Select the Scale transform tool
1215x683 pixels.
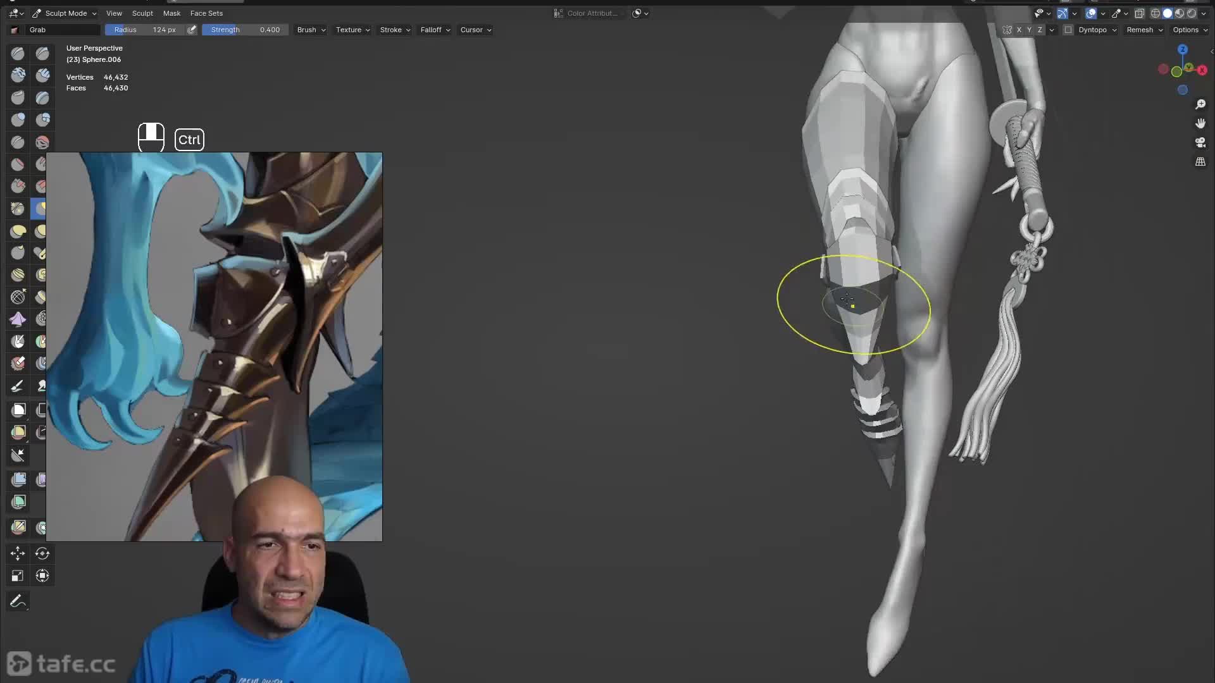pos(18,576)
